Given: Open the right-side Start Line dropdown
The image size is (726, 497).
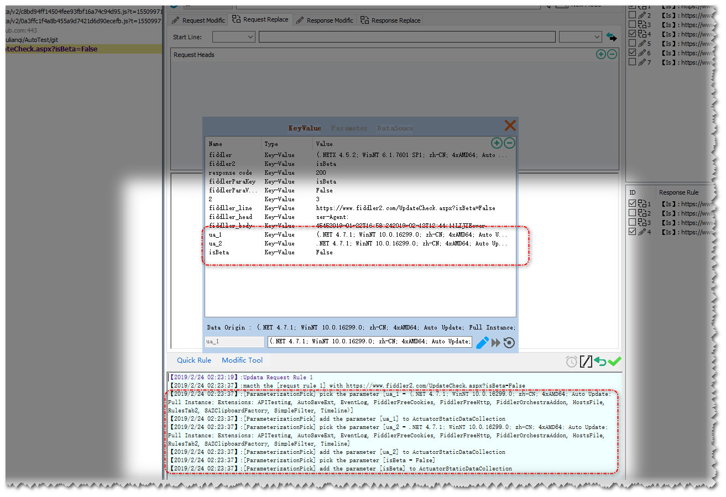Looking at the screenshot, I should coord(580,37).
